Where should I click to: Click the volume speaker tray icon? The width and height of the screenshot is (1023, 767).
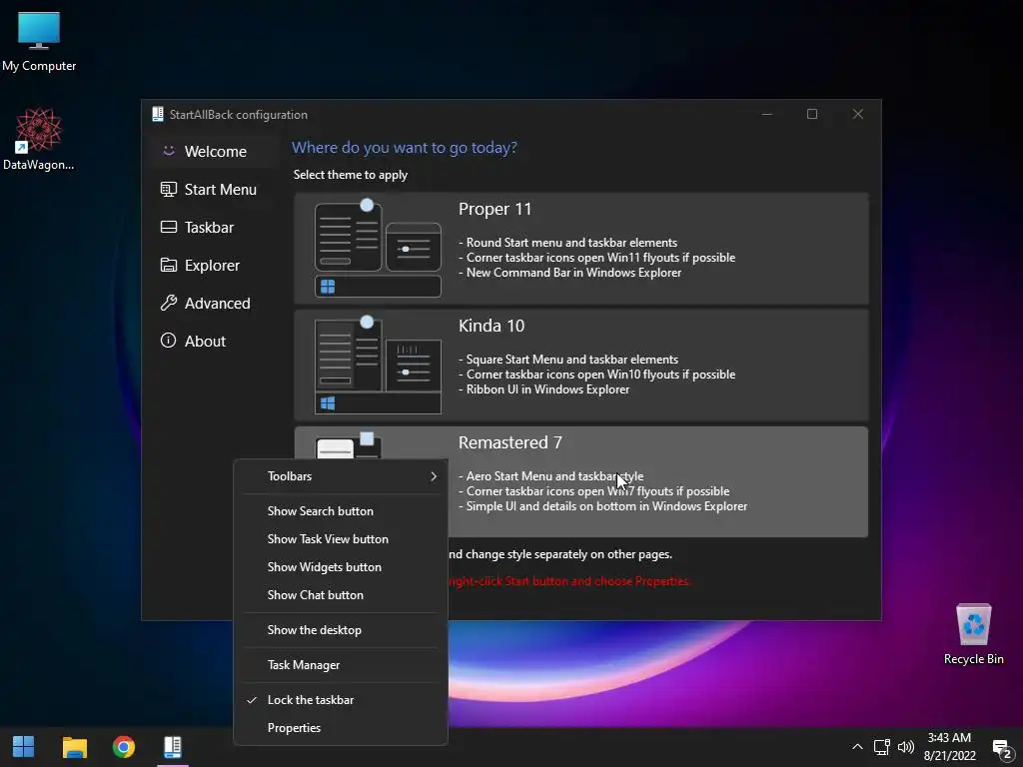[x=905, y=747]
